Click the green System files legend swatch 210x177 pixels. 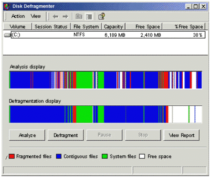pos(105,156)
